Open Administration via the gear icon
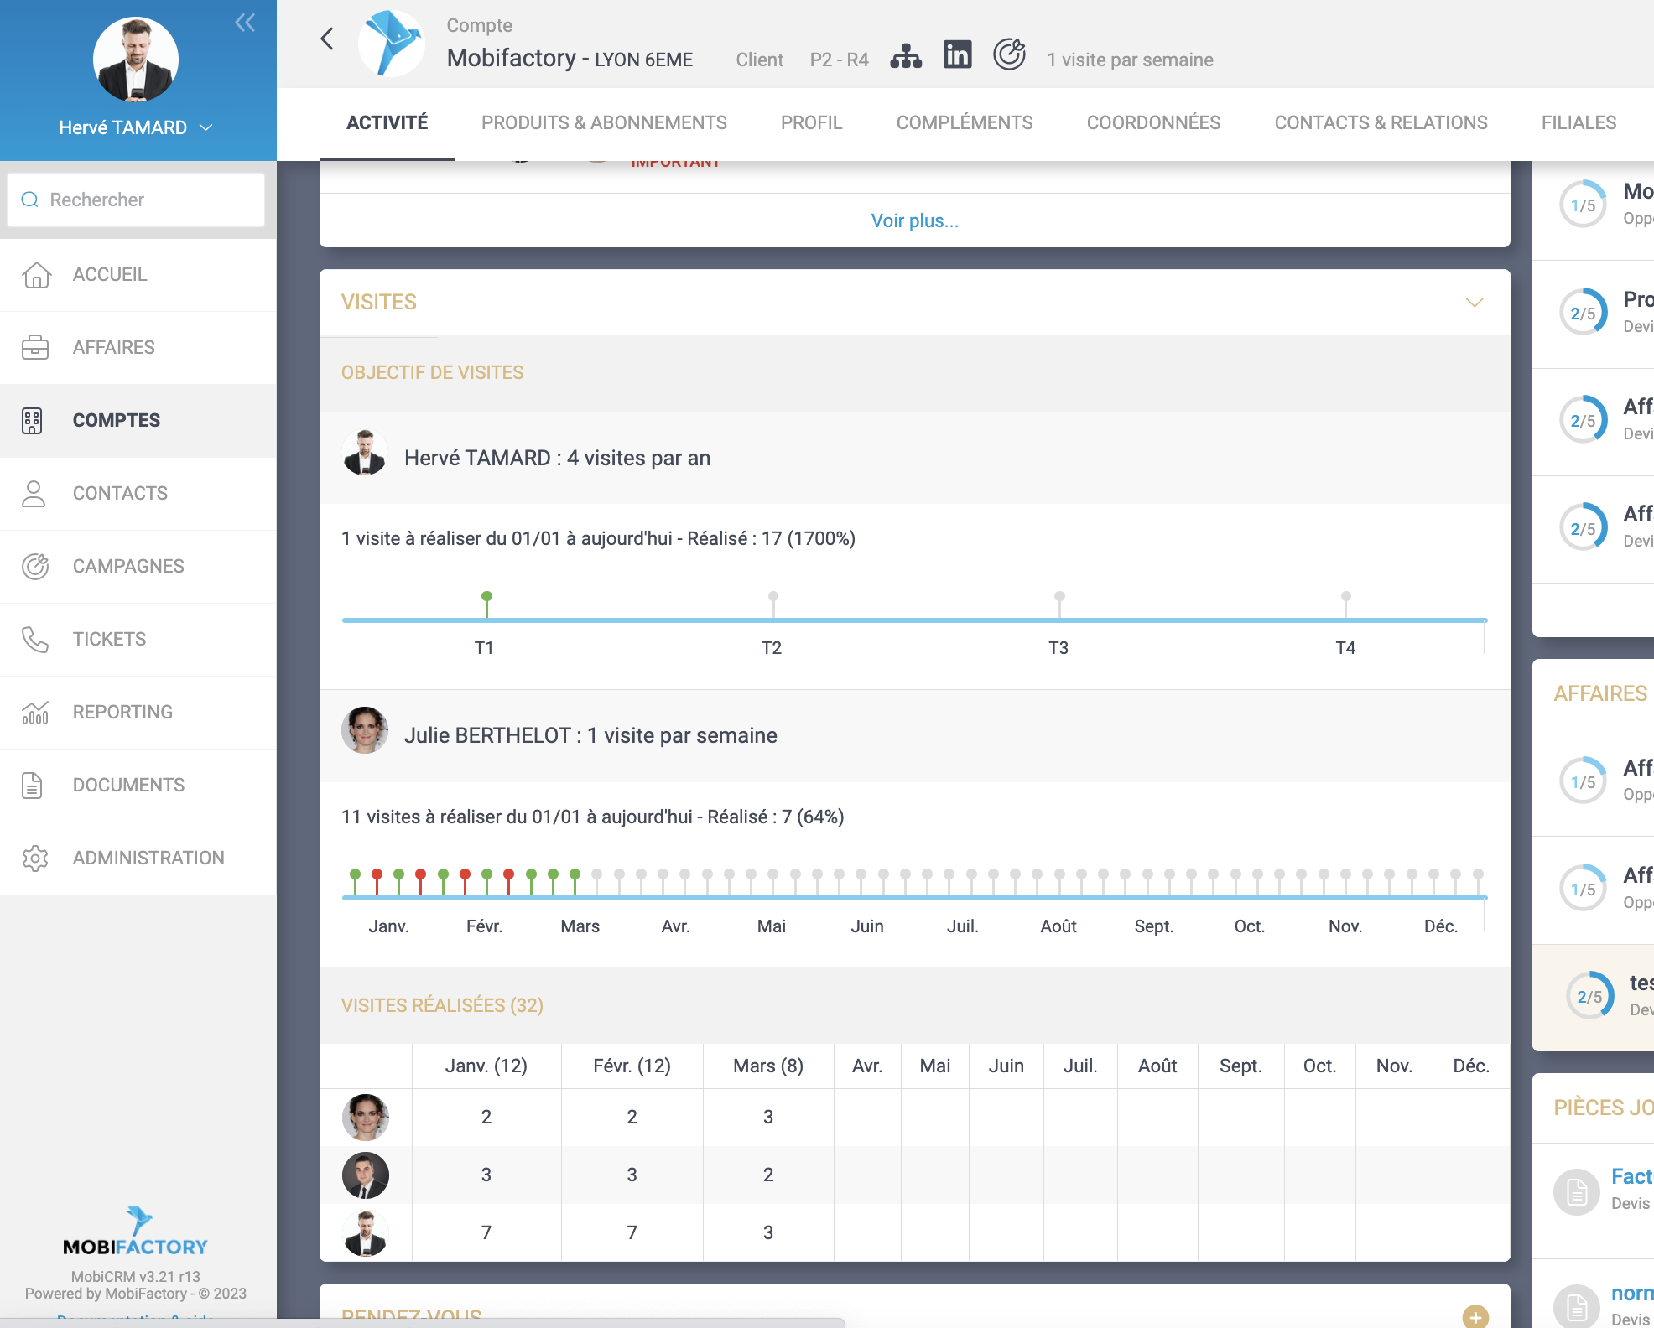1654x1328 pixels. (35, 858)
